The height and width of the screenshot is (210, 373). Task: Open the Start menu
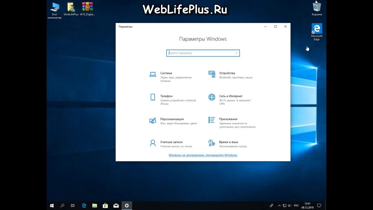pos(51,205)
